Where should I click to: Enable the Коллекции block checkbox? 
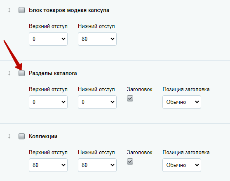(21, 136)
